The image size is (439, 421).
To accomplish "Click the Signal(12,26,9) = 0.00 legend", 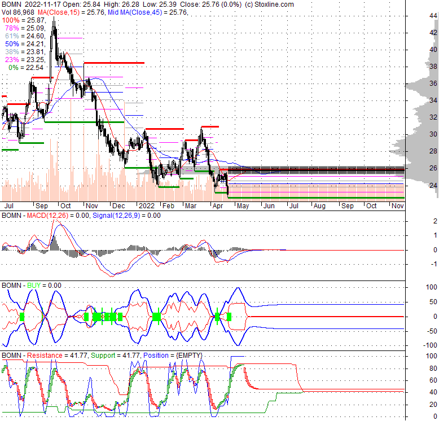I will (126, 215).
